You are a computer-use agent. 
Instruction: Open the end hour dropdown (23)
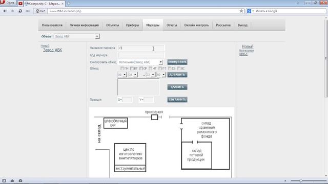150,75
